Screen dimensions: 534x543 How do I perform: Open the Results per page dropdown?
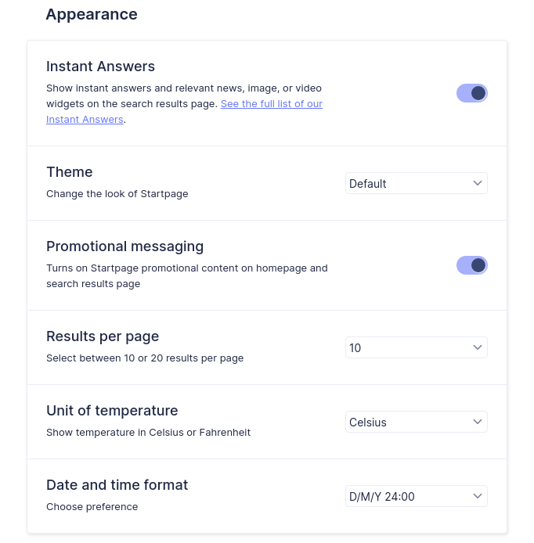pos(417,347)
